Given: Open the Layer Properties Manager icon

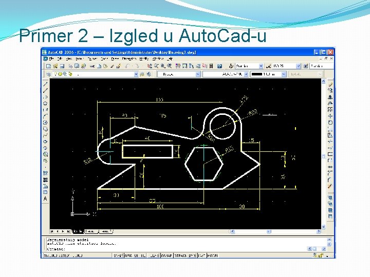Looking at the screenshot, I should click(49, 74).
